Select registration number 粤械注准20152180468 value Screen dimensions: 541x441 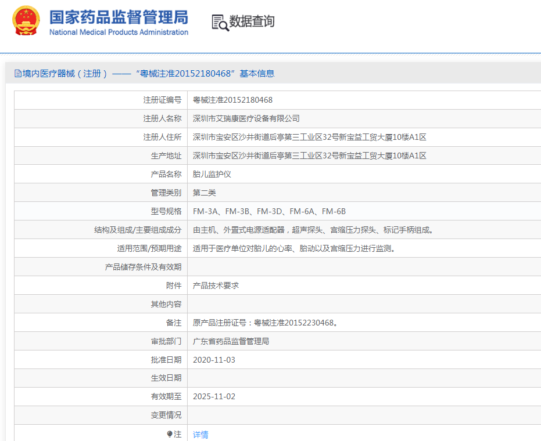[x=232, y=100]
